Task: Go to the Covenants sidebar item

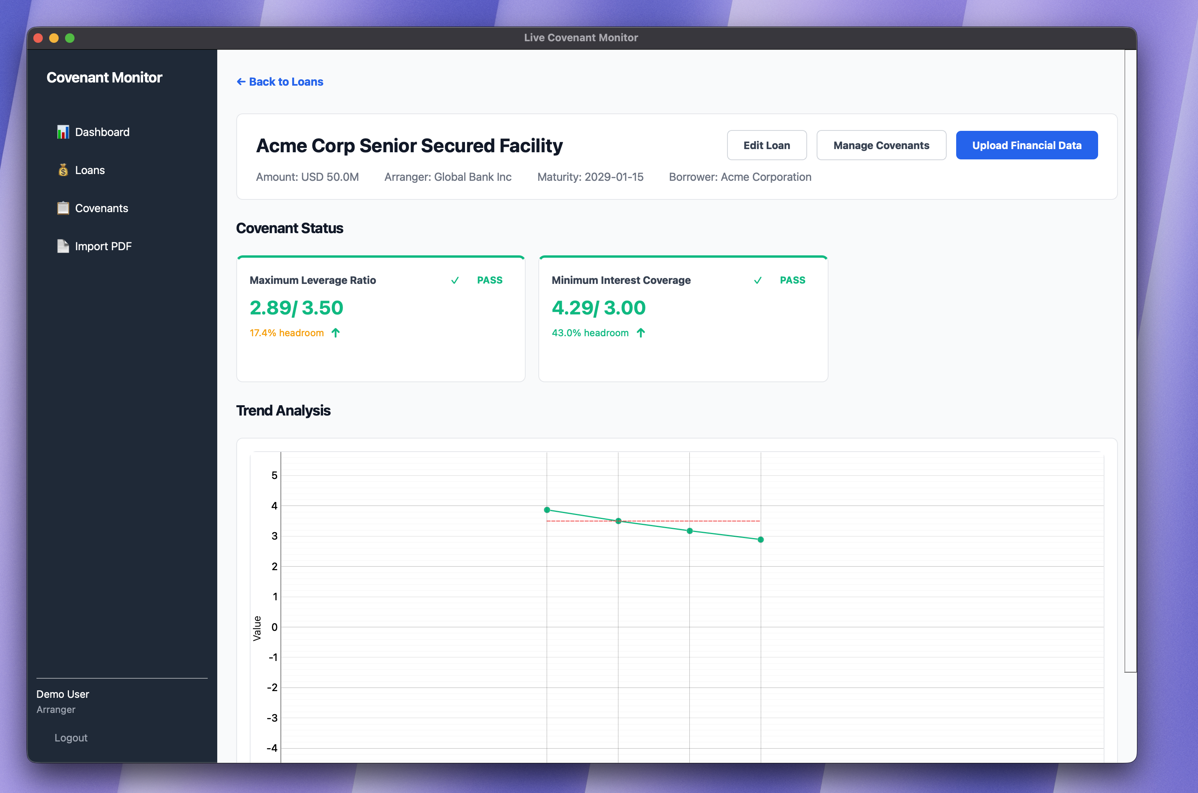Action: pos(101,208)
